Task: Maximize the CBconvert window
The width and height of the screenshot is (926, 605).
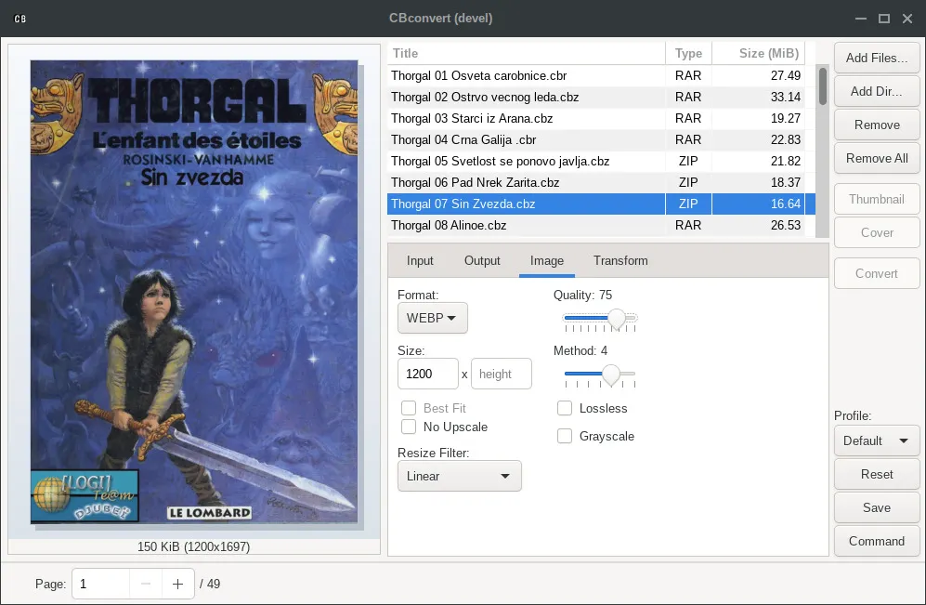Action: [x=884, y=19]
